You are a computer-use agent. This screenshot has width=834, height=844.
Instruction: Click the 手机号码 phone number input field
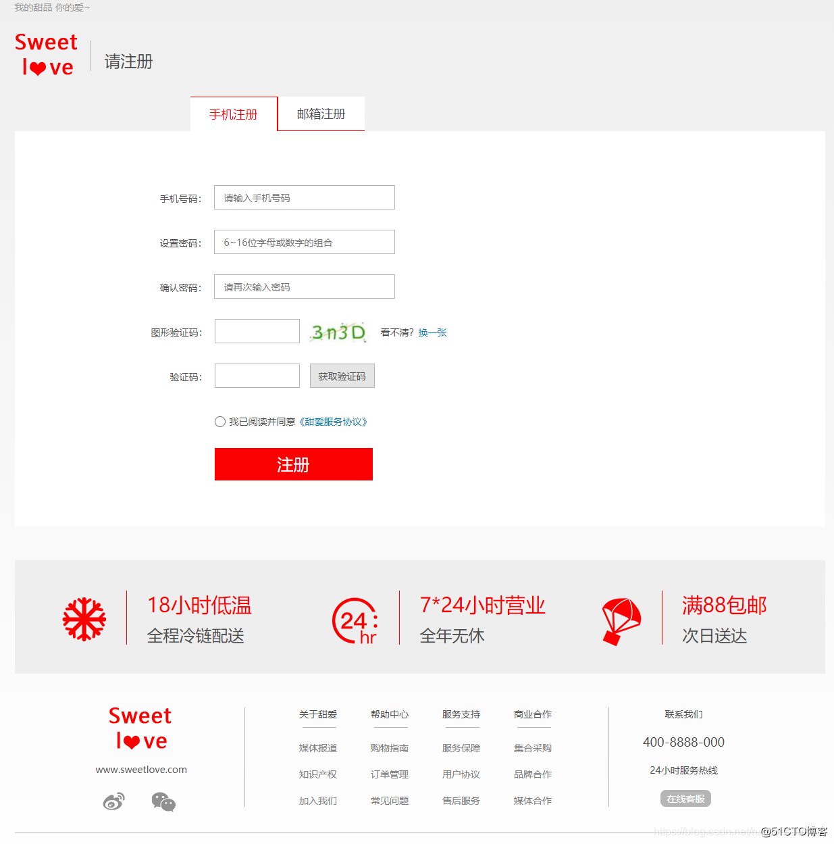[304, 197]
